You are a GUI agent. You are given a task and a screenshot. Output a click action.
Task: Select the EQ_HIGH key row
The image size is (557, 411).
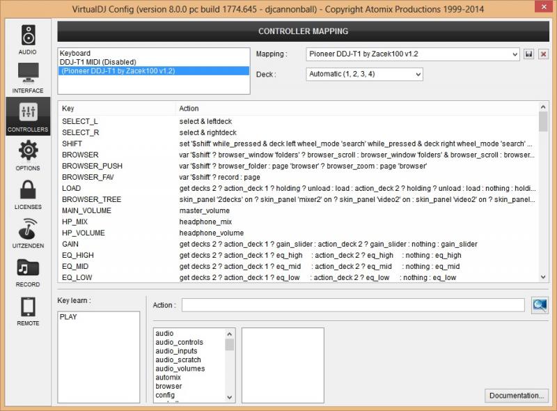click(298, 255)
